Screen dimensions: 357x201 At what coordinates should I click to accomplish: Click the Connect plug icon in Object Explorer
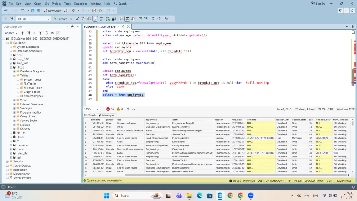22,33
